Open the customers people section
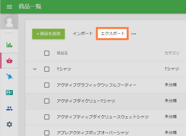This screenshot has height=136, width=186. pos(9,108)
